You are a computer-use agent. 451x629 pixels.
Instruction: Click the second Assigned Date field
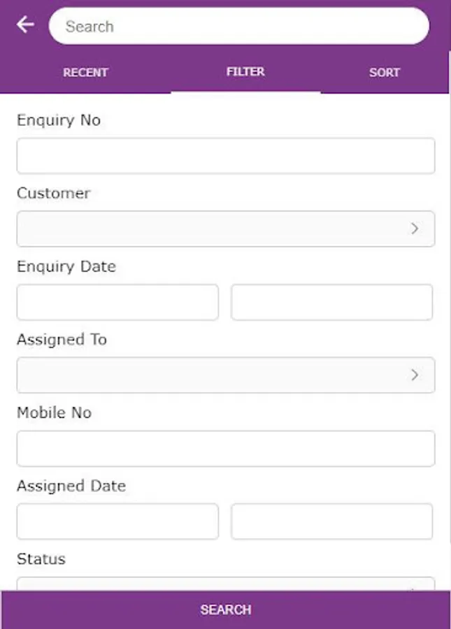pos(331,521)
